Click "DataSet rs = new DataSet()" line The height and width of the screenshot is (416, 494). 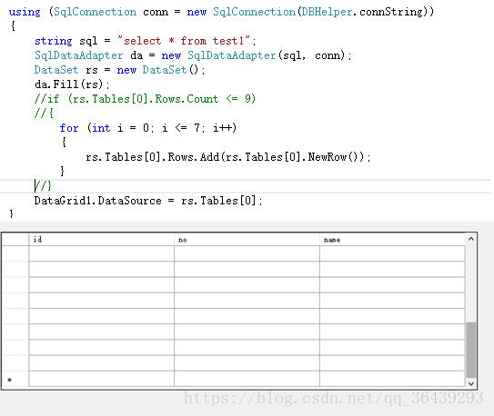click(x=120, y=70)
